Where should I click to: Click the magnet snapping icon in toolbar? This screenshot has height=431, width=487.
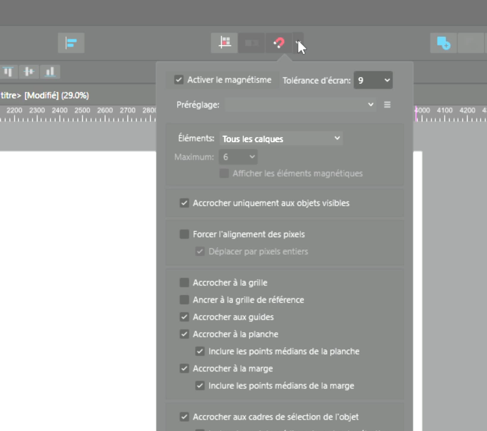(x=278, y=43)
